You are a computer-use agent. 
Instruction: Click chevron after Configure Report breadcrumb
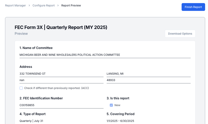click(x=58, y=6)
